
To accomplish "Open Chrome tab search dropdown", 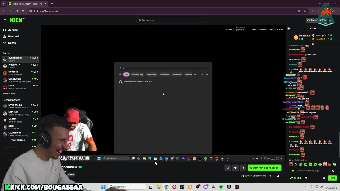I will (x=3, y=4).
